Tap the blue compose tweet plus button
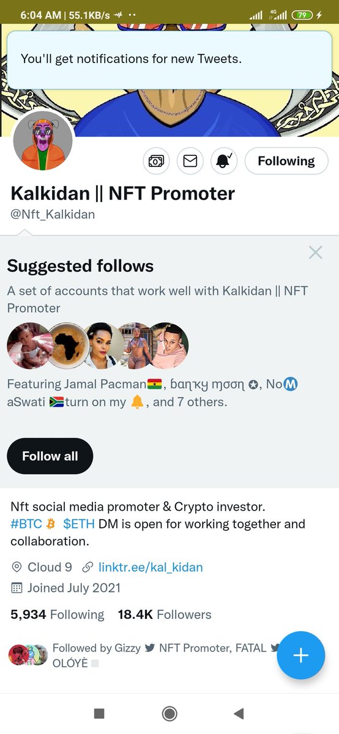Image resolution: width=339 pixels, height=734 pixels. pyautogui.click(x=300, y=655)
